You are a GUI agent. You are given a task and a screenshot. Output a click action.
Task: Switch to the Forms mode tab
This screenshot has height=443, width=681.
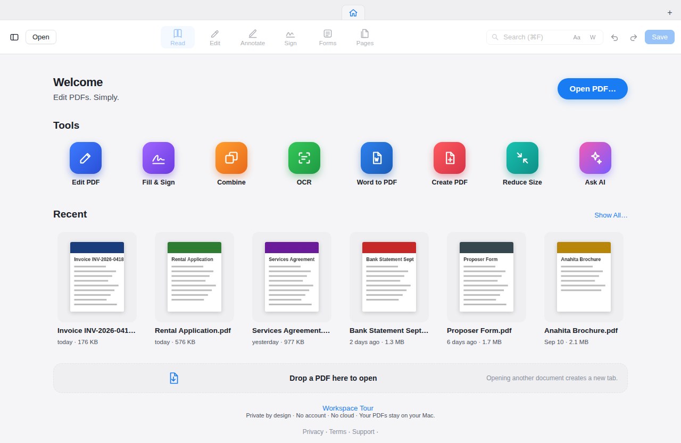pyautogui.click(x=328, y=37)
